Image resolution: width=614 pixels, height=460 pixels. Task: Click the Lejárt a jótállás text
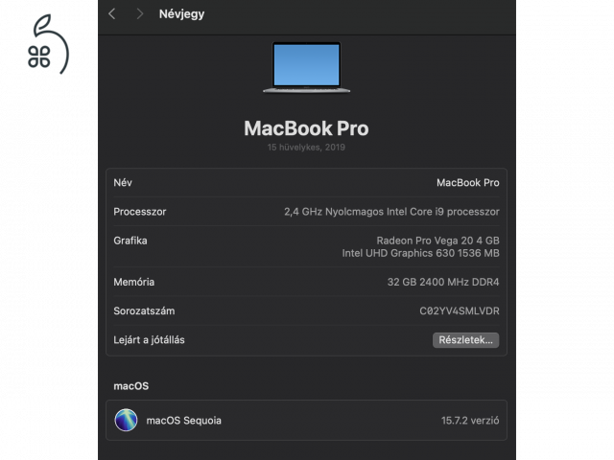149,340
